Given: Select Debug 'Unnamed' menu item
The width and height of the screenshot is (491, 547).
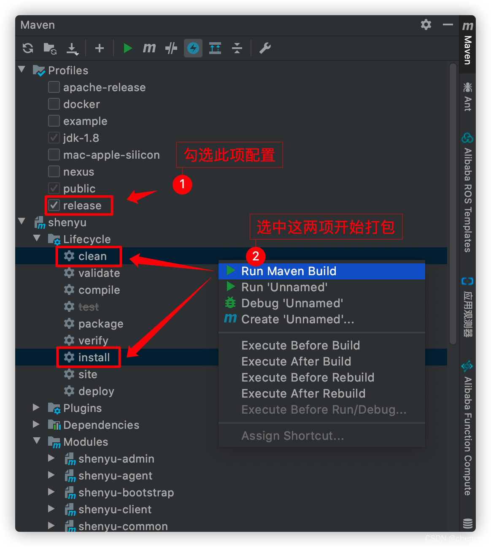Looking at the screenshot, I should [x=322, y=303].
